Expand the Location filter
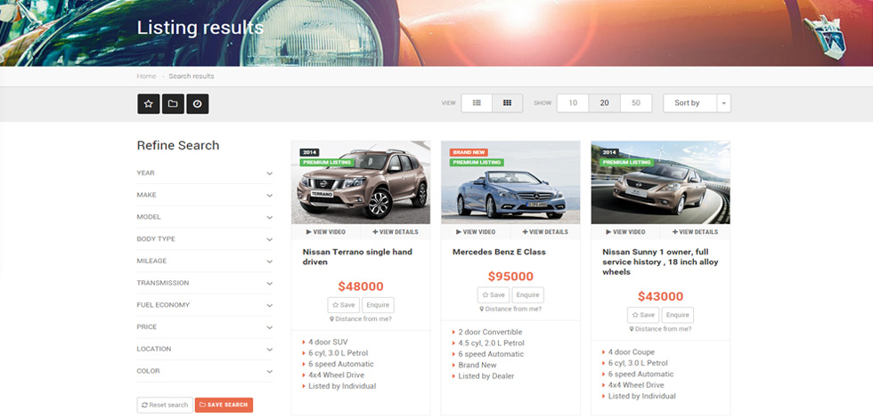 [x=205, y=349]
